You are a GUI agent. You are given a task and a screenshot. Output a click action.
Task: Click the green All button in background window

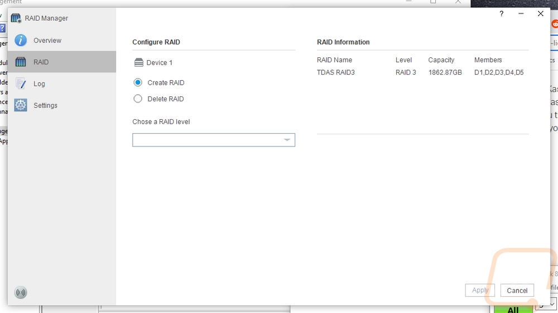click(513, 309)
